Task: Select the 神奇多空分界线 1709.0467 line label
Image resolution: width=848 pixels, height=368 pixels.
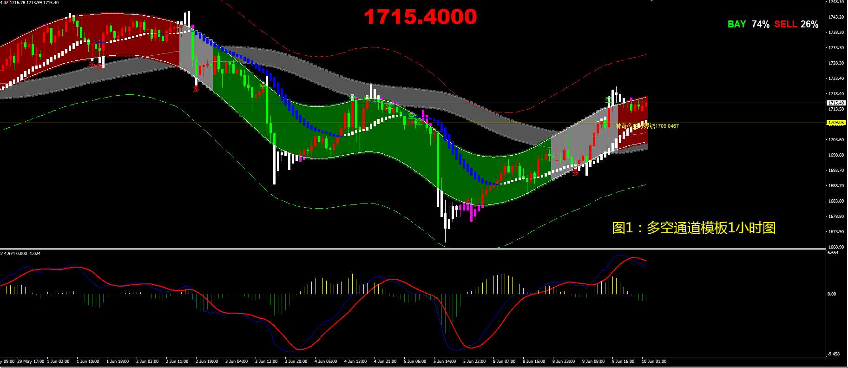Action: click(647, 126)
